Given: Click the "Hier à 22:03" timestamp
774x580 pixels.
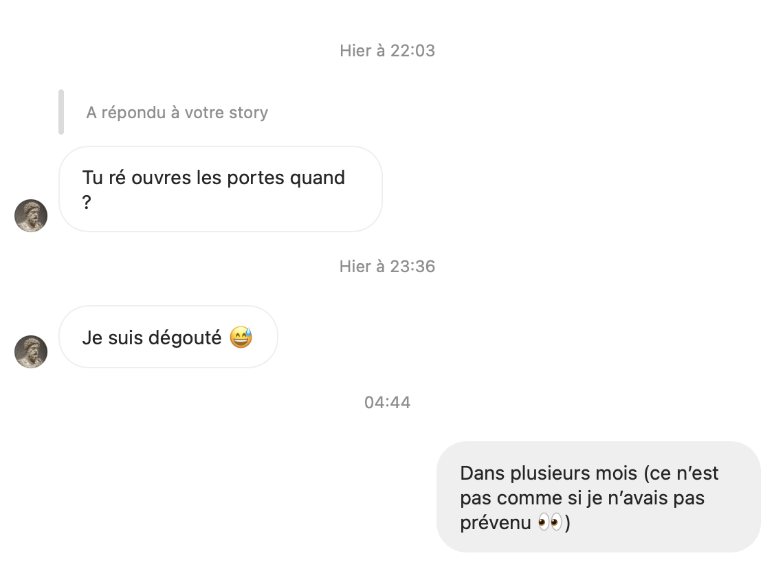Looking at the screenshot, I should (x=387, y=51).
